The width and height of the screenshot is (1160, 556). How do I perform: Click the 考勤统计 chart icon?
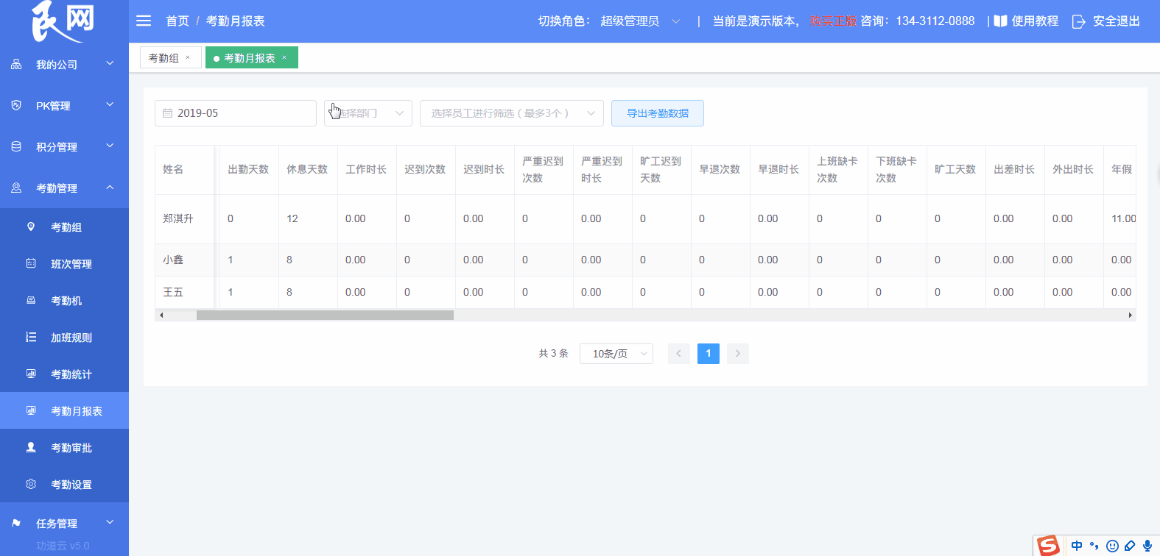point(31,374)
